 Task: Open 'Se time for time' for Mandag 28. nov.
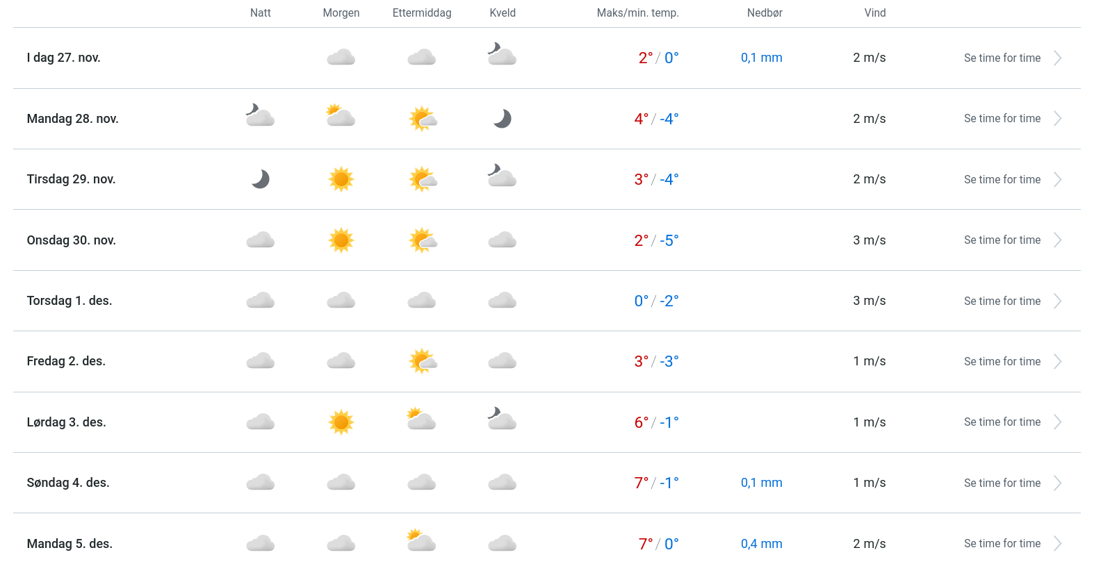pyautogui.click(x=1002, y=119)
